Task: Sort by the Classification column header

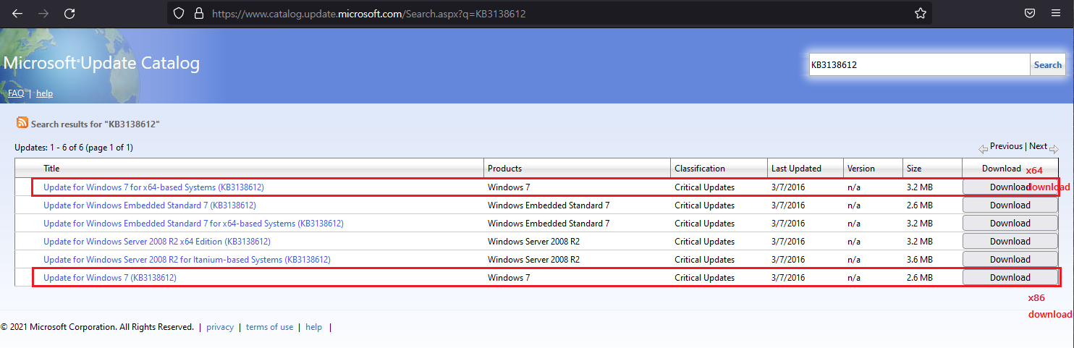Action: point(700,169)
